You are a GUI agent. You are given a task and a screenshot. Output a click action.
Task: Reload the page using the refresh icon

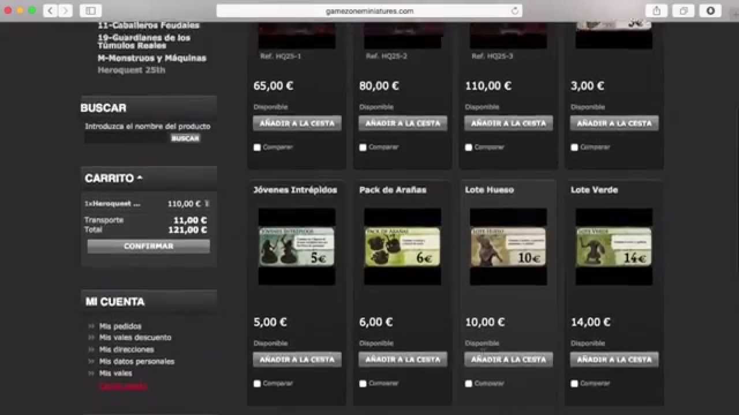coord(514,11)
